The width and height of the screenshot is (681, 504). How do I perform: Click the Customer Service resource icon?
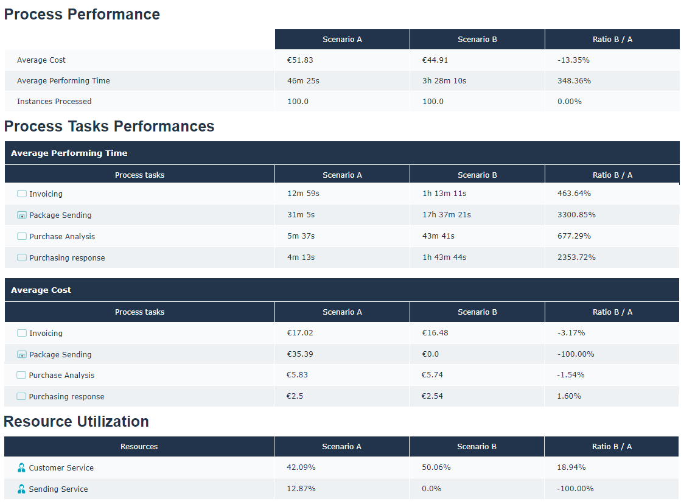(22, 467)
